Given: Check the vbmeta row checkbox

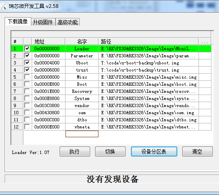Looking at the screenshot, I should tap(27, 127).
